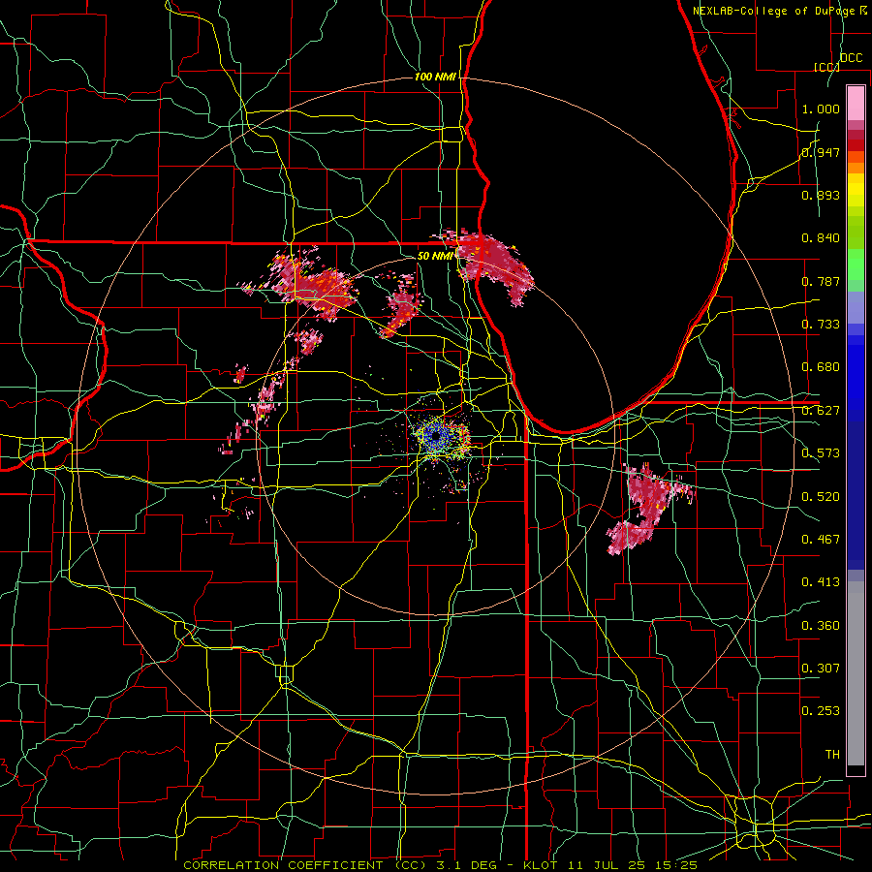
Task: Select the 0.360 scale label
Action: point(821,626)
